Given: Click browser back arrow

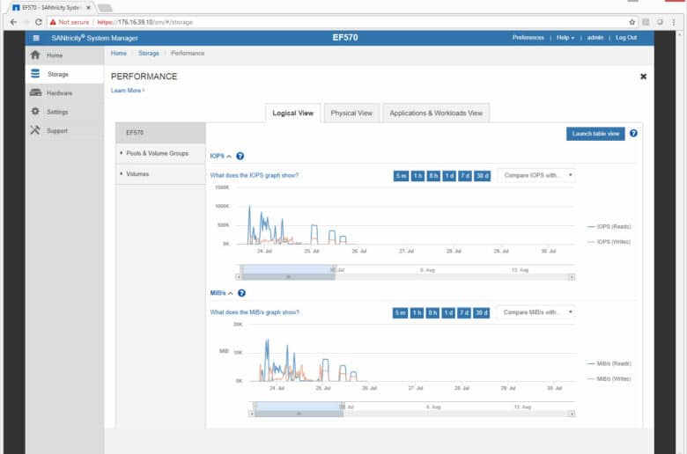Looking at the screenshot, I should (x=13, y=22).
